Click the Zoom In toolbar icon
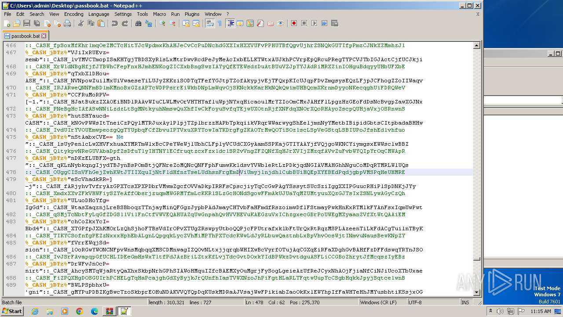The width and height of the screenshot is (563, 317). [x=162, y=23]
